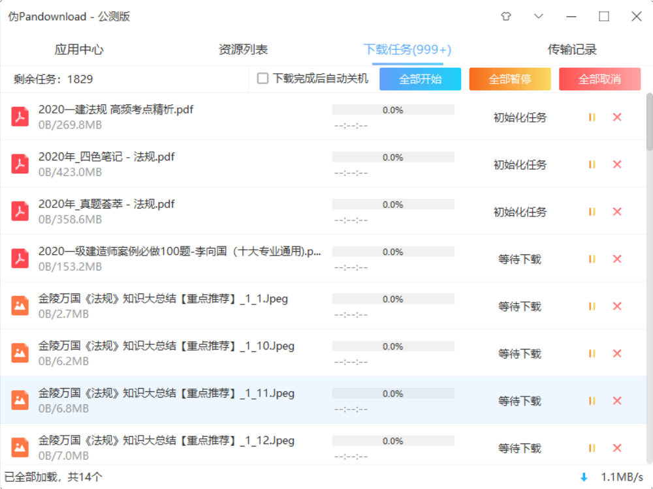The height and width of the screenshot is (489, 653).
Task: Switch to the 传输记录 tab
Action: click(573, 48)
